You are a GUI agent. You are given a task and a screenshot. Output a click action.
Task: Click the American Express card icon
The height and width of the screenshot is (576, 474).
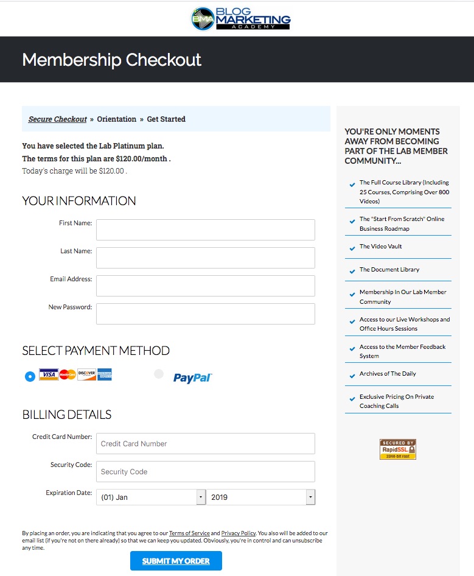pyautogui.click(x=105, y=374)
